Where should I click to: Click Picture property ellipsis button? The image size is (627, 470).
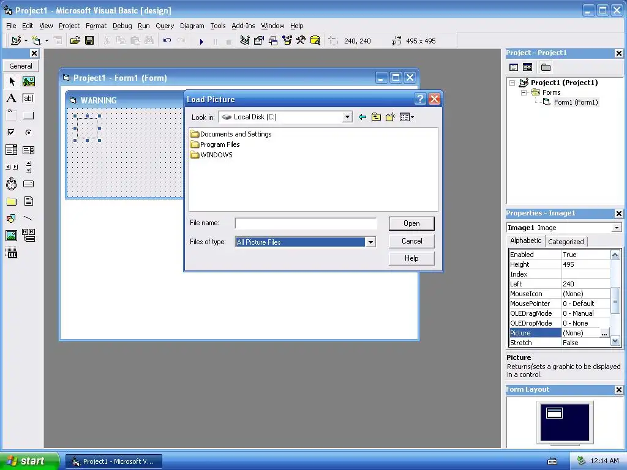(x=604, y=333)
